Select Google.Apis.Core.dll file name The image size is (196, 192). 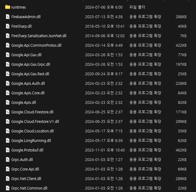click(x=28, y=93)
